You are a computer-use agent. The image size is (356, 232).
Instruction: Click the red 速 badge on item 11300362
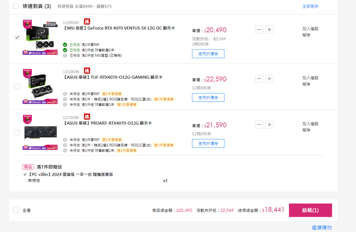87,22
